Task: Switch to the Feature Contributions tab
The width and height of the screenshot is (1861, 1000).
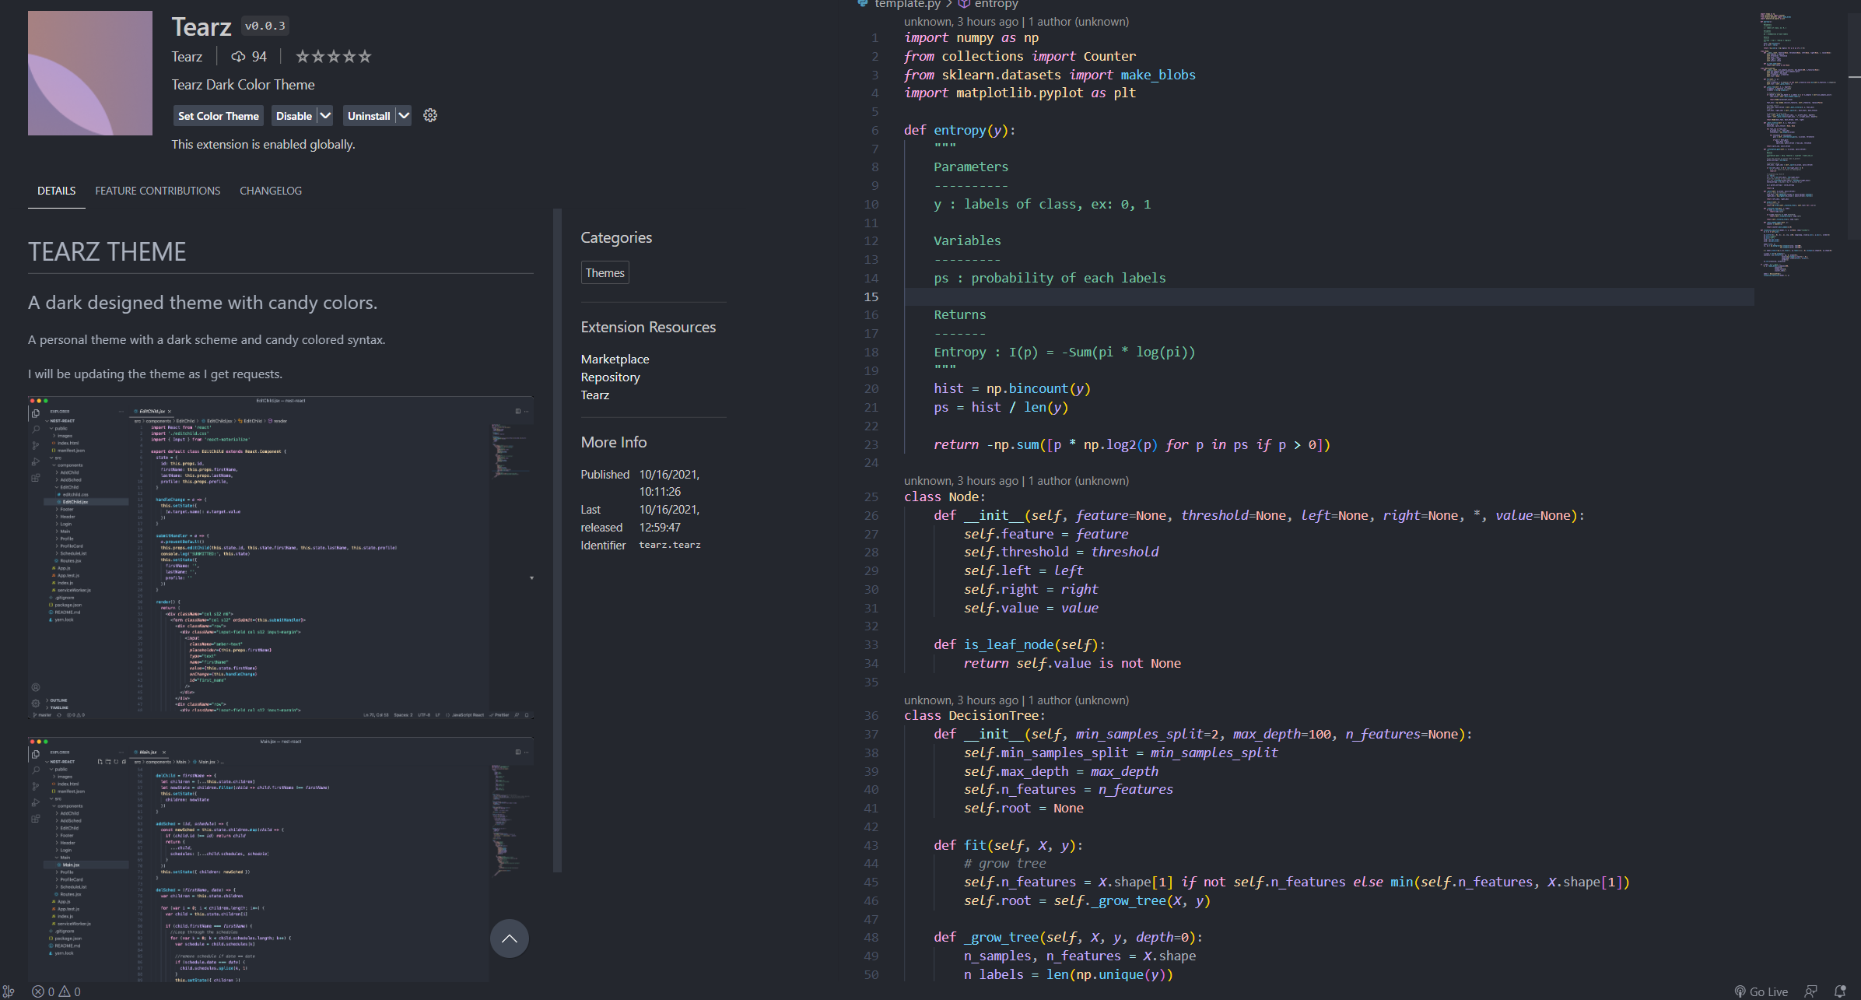Action: point(157,191)
